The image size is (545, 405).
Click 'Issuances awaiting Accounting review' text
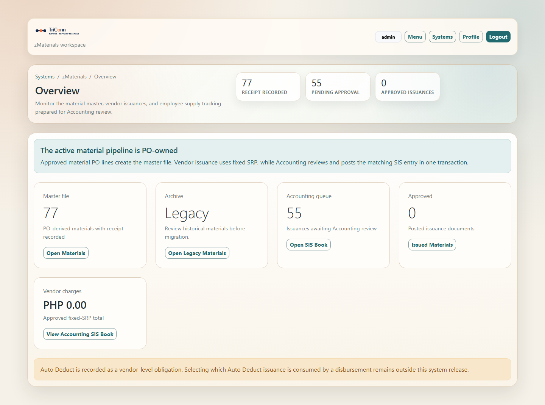click(x=332, y=228)
